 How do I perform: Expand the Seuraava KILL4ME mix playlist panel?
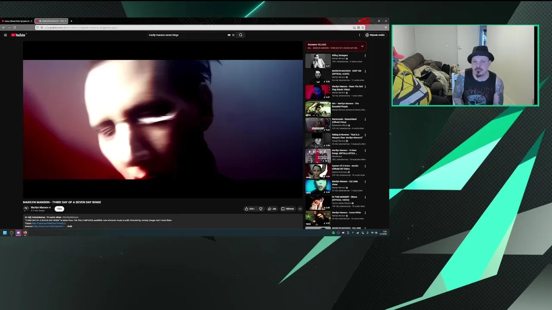pyautogui.click(x=362, y=46)
